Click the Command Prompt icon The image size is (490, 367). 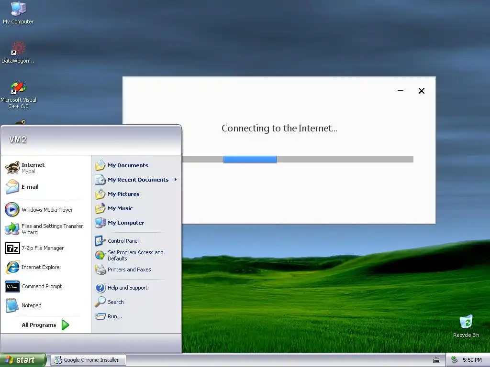coord(12,286)
